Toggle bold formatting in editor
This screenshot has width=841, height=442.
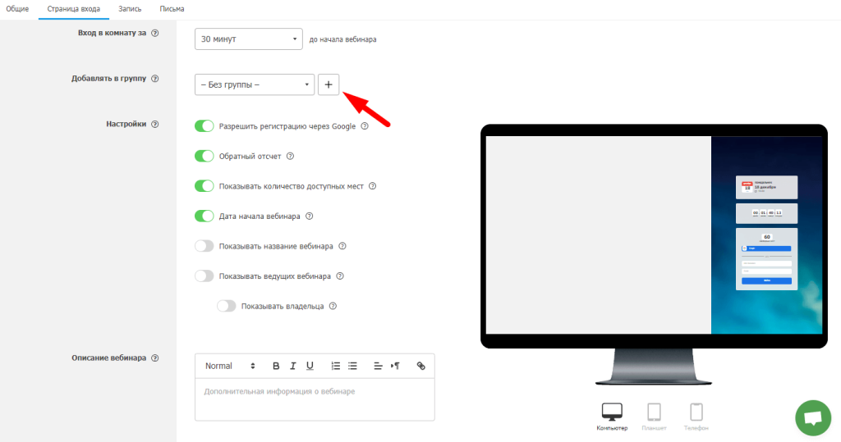point(276,366)
